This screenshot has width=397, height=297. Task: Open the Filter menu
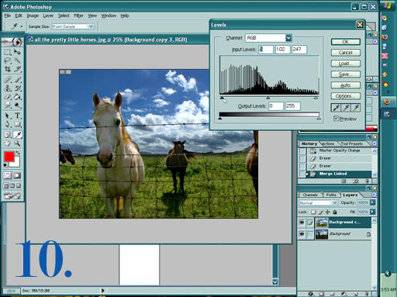tap(78, 16)
